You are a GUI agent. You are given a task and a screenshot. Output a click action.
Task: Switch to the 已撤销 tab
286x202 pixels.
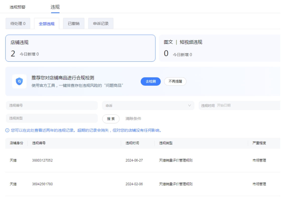click(74, 24)
